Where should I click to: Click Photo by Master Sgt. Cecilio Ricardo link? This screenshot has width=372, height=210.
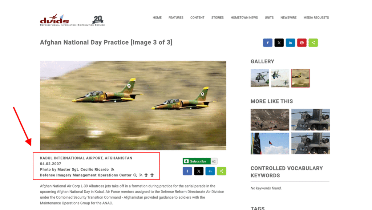tap(74, 169)
